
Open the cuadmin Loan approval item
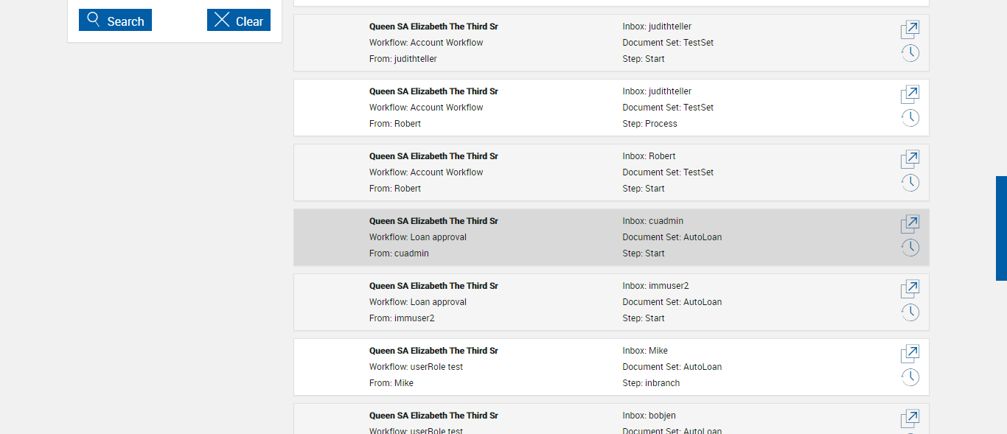[910, 225]
